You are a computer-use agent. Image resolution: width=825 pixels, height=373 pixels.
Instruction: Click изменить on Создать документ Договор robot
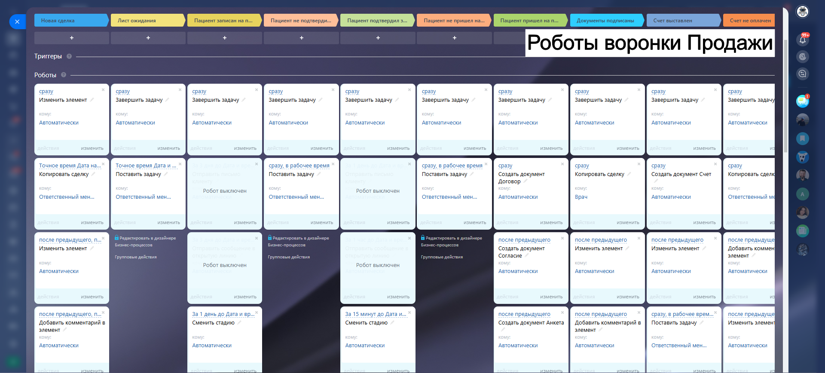point(551,223)
